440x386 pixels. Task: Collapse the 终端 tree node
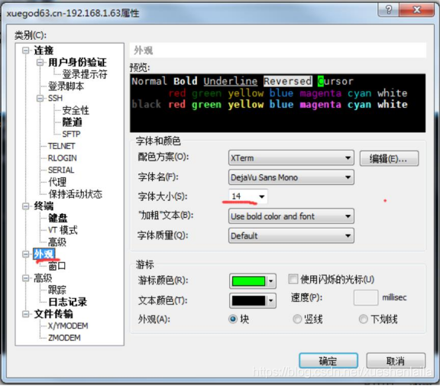[x=25, y=206]
